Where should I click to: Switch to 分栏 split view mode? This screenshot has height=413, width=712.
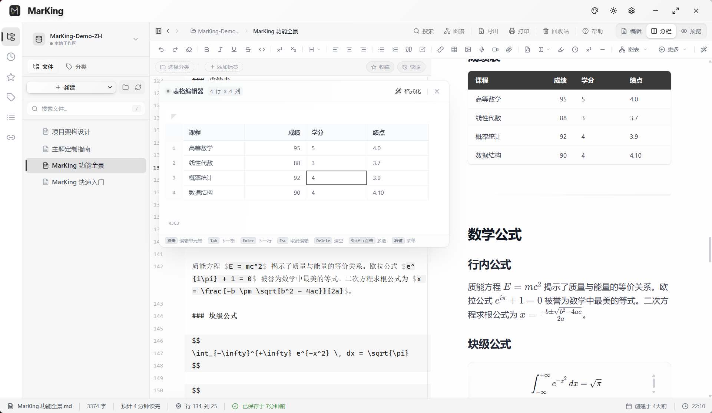661,31
